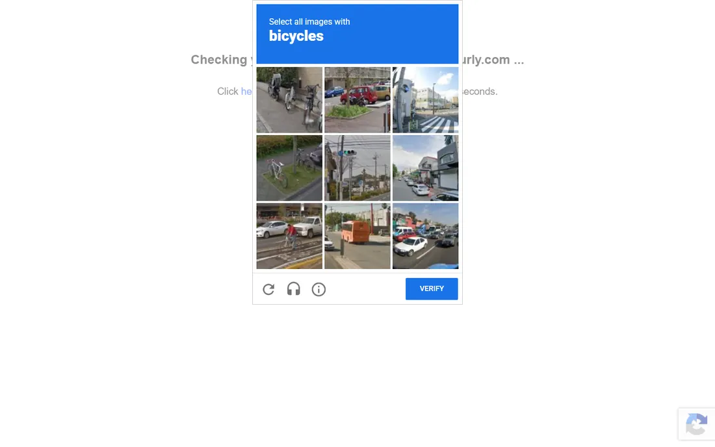
Task: Click the partially hidden 'he' link
Action: tap(246, 92)
